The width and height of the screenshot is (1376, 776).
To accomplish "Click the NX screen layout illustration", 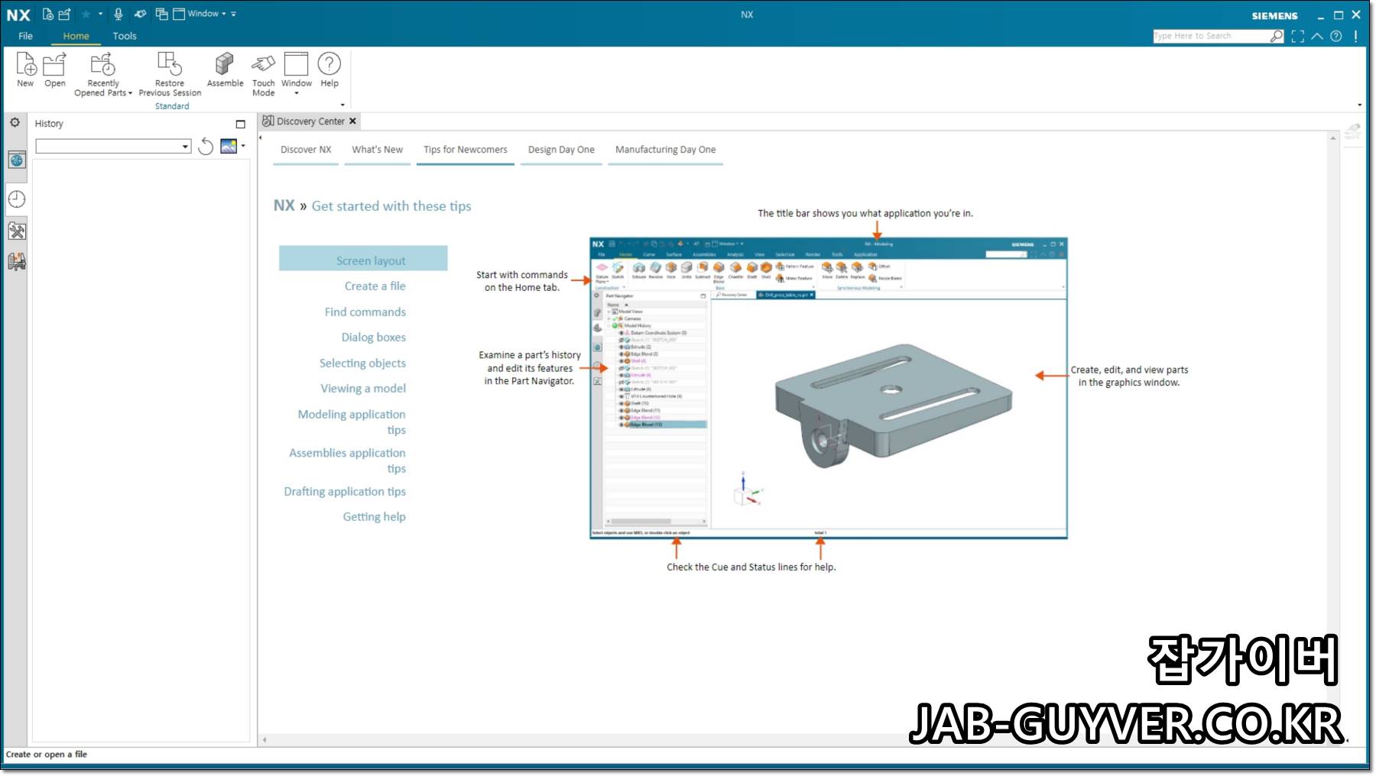I will click(x=829, y=389).
